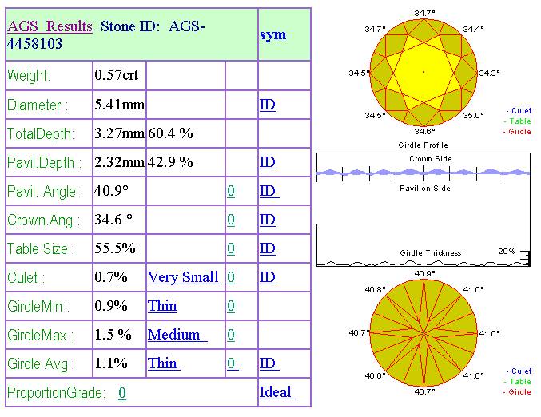Select the 3.27mm total depth value
Viewport: 541px width, 417px height.
pyautogui.click(x=119, y=133)
